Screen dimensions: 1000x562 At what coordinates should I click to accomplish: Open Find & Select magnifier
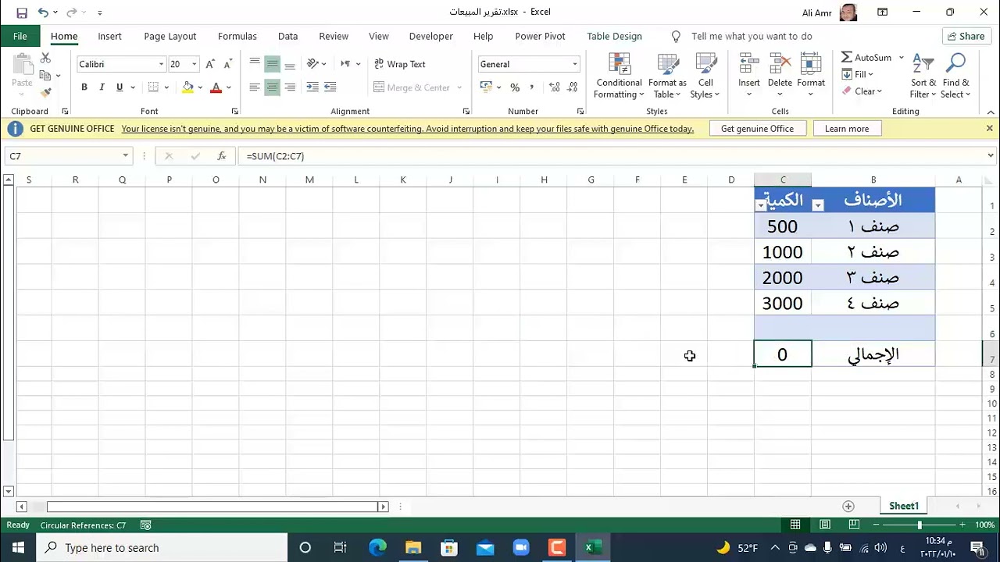955,76
